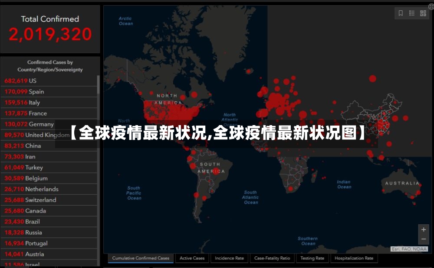This screenshot has height=268, width=434.
Task: Select the US row with 682,619 cases
Action: [x=49, y=81]
